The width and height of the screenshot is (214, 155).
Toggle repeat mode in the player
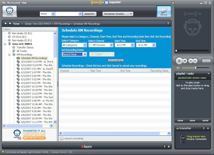pyautogui.click(x=208, y=61)
